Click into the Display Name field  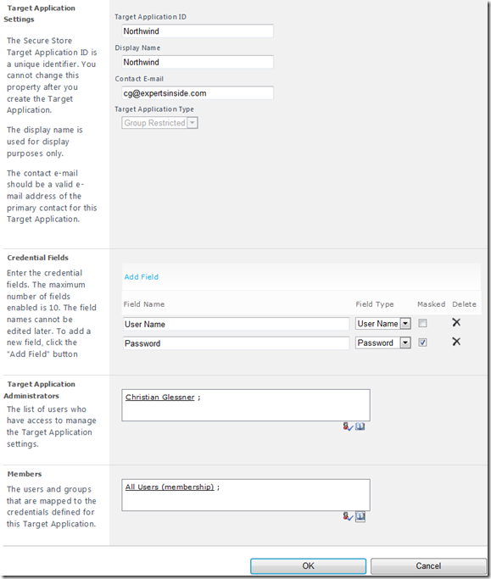198,62
